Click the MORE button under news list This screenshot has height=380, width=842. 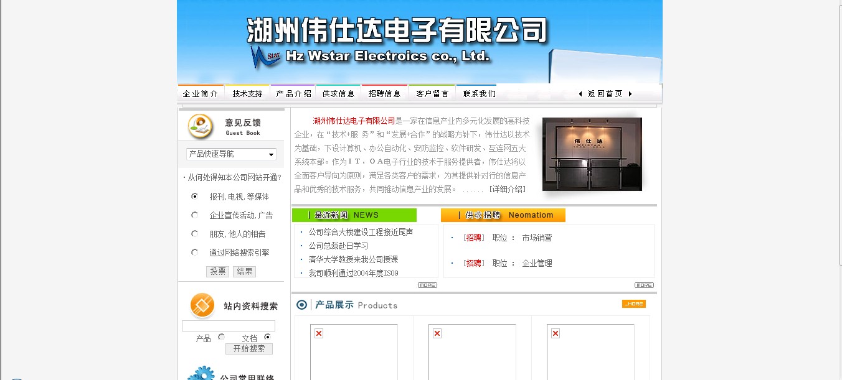point(427,285)
